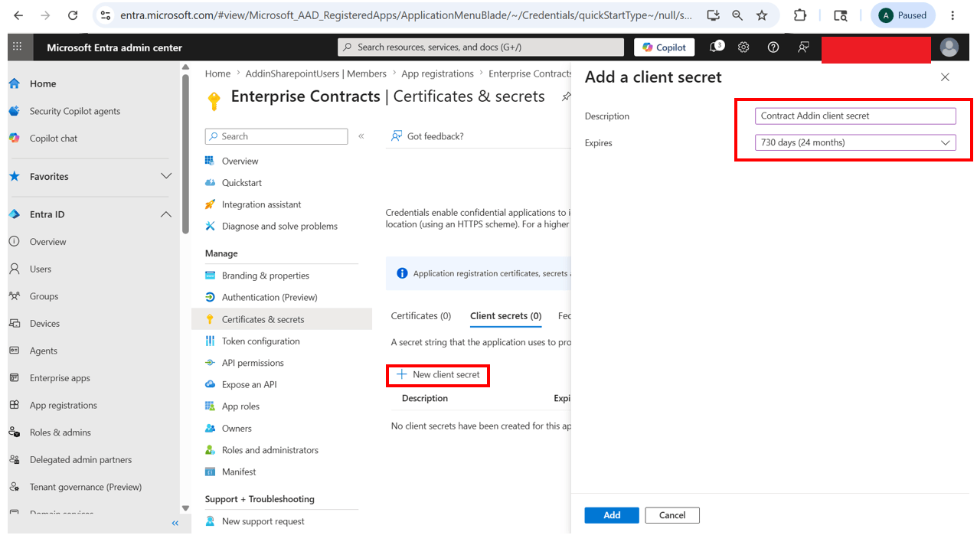Open the help question mark icon
Viewport: 977px width, 558px height.
[x=773, y=47]
